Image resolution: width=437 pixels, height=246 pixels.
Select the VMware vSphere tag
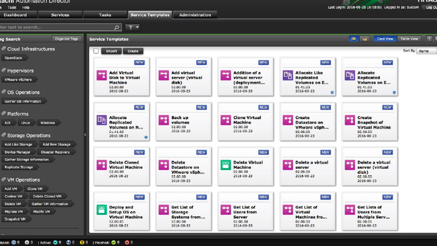tap(19, 80)
